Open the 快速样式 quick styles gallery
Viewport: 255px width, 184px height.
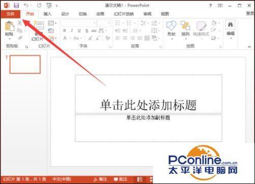click(201, 30)
